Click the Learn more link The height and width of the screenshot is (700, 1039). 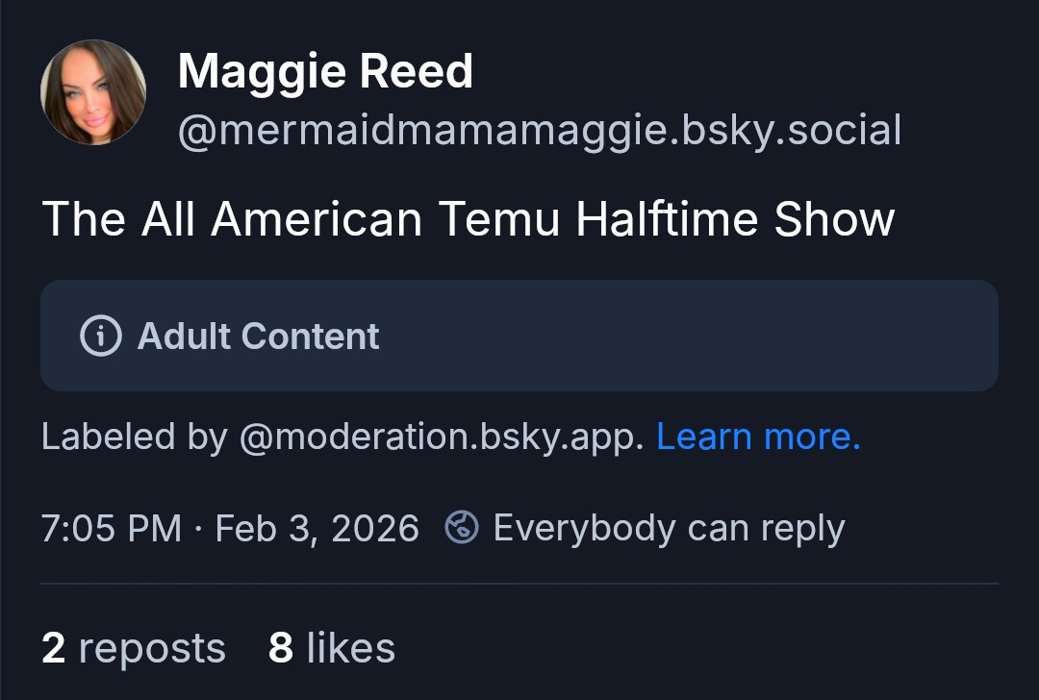click(x=758, y=437)
